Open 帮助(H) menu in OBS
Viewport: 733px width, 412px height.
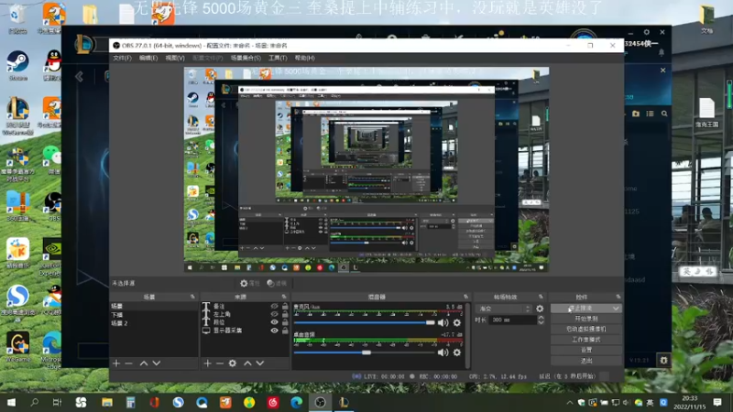[304, 58]
